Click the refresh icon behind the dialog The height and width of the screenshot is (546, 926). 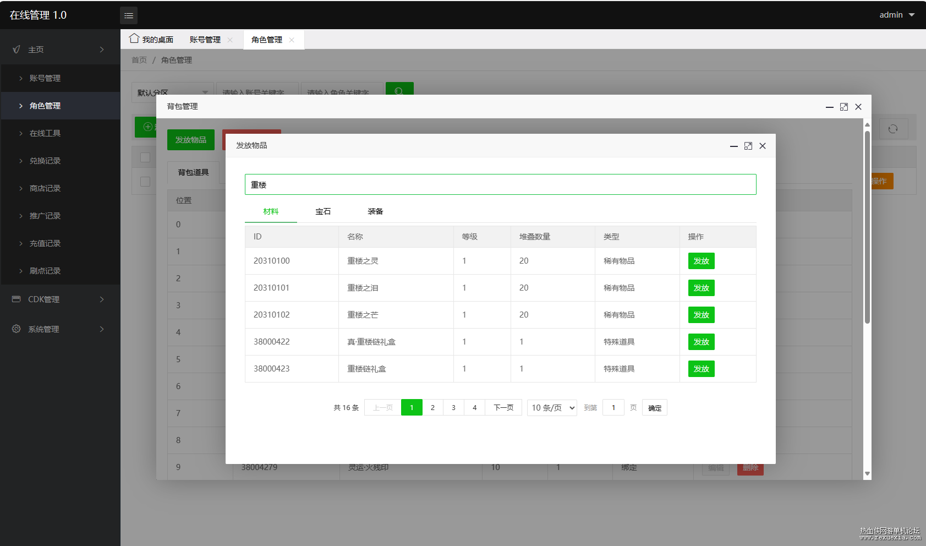(893, 129)
